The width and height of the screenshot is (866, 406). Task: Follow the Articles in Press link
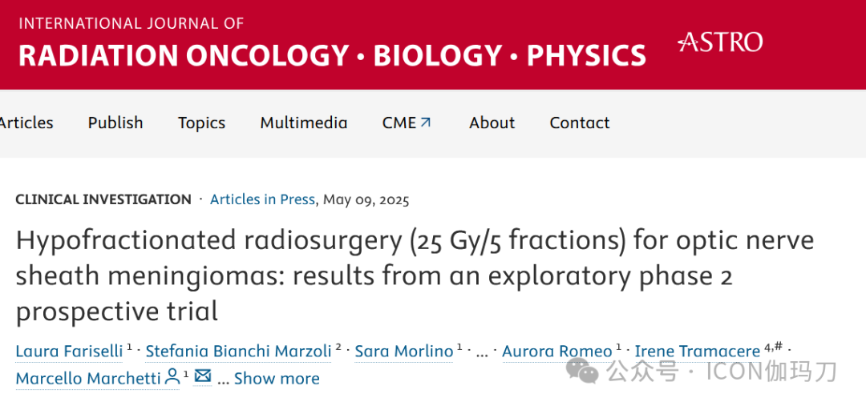(x=262, y=199)
